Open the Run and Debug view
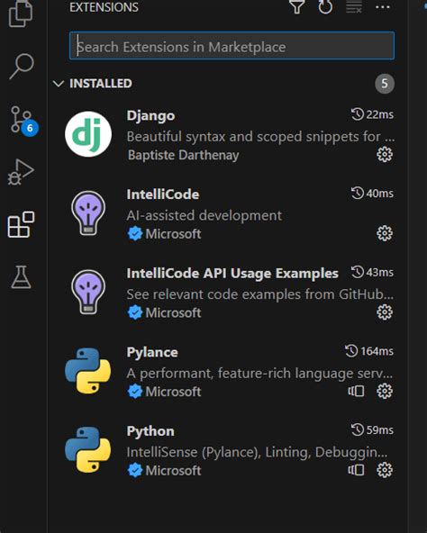The width and height of the screenshot is (427, 533). point(21,172)
